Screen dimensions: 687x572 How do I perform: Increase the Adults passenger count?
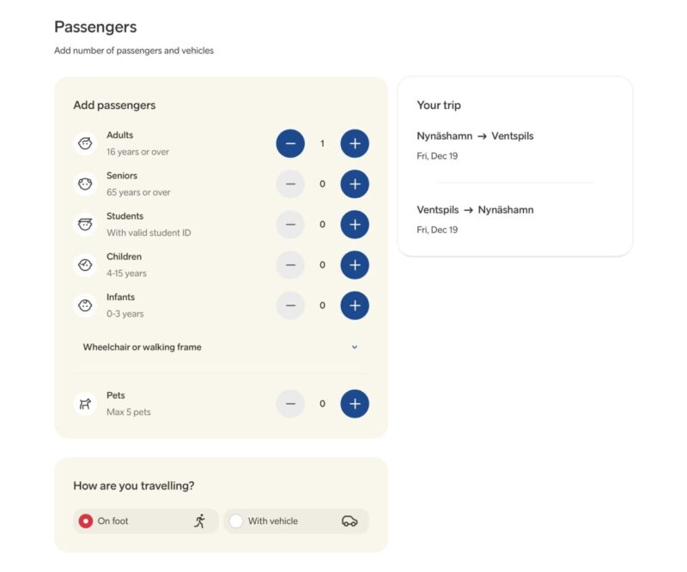pyautogui.click(x=355, y=143)
